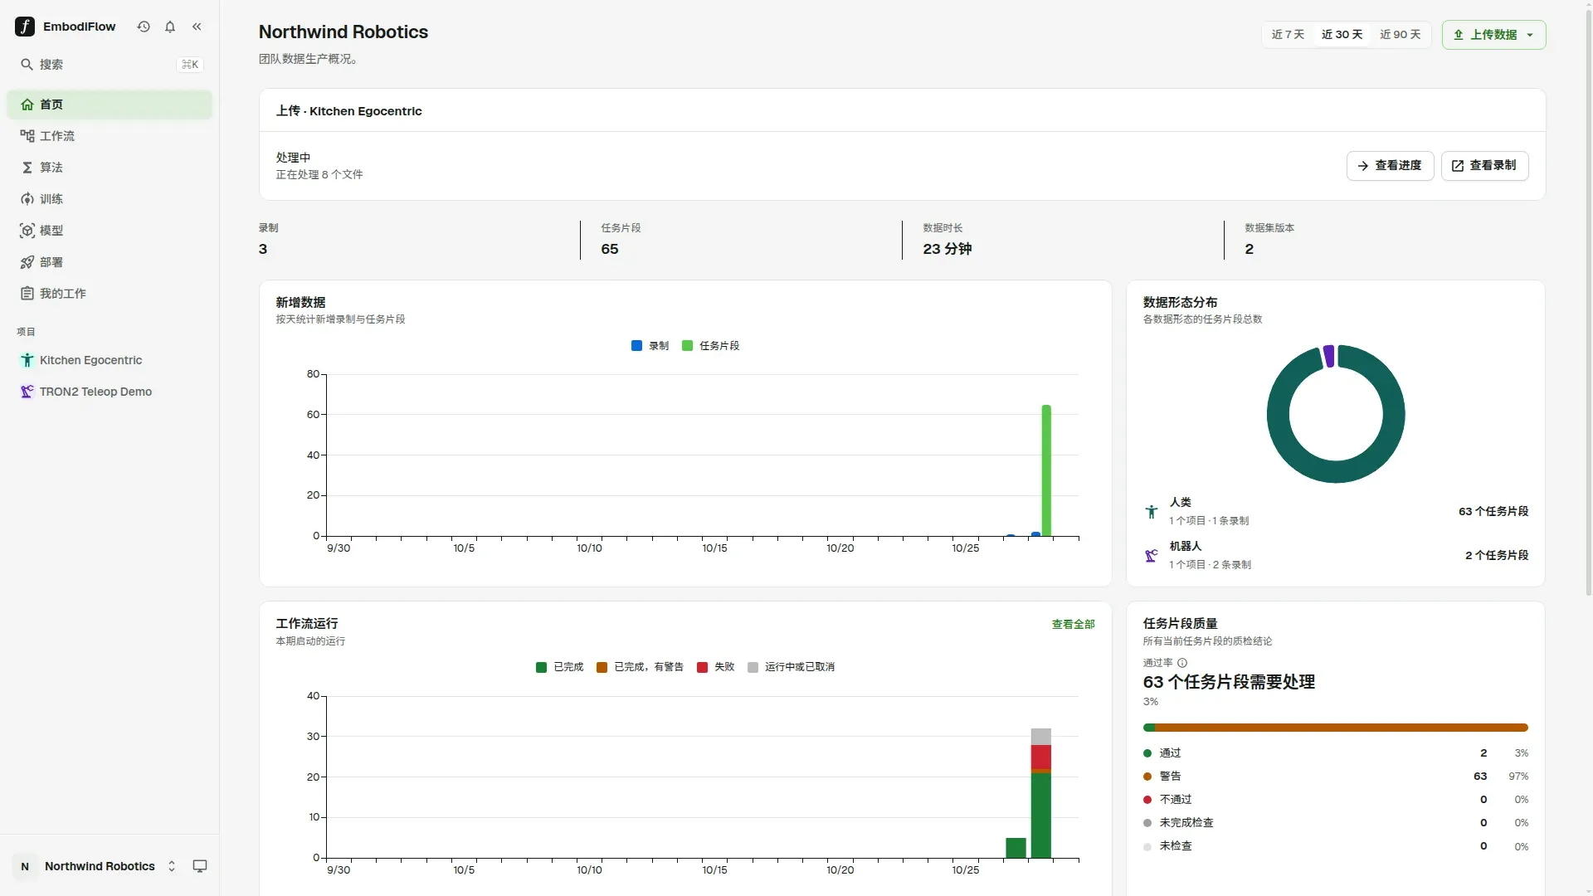Image resolution: width=1593 pixels, height=896 pixels.
Task: Select the 近 7 天 time range
Action: [x=1288, y=35]
